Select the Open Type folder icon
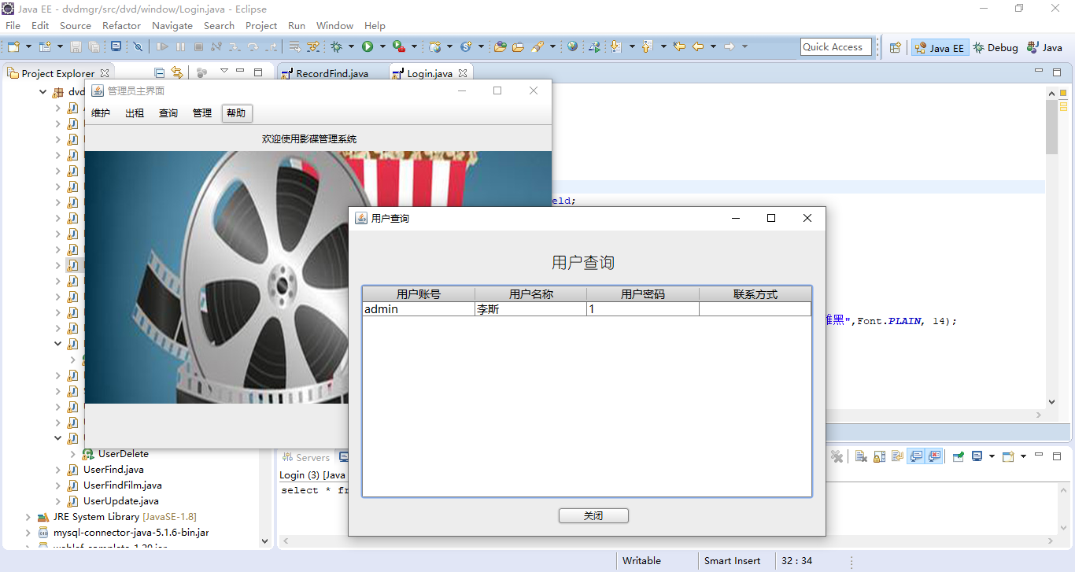The height and width of the screenshot is (572, 1075). pyautogui.click(x=500, y=47)
